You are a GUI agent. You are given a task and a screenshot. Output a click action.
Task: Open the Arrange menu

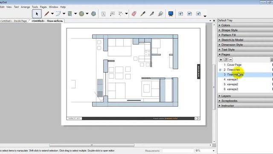pyautogui.click(x=26, y=7)
